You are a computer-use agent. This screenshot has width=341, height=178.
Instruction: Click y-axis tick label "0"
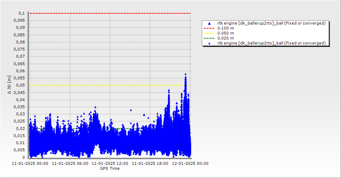pyautogui.click(x=24, y=157)
